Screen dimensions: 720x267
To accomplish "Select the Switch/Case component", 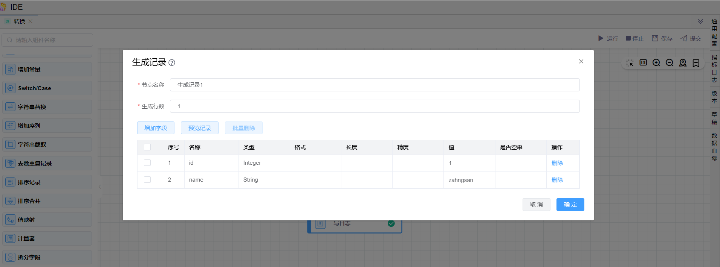I will click(47, 88).
